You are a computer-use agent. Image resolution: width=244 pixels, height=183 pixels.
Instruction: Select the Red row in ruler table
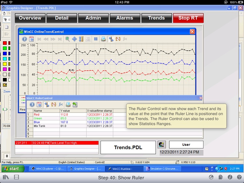[x=70, y=115]
